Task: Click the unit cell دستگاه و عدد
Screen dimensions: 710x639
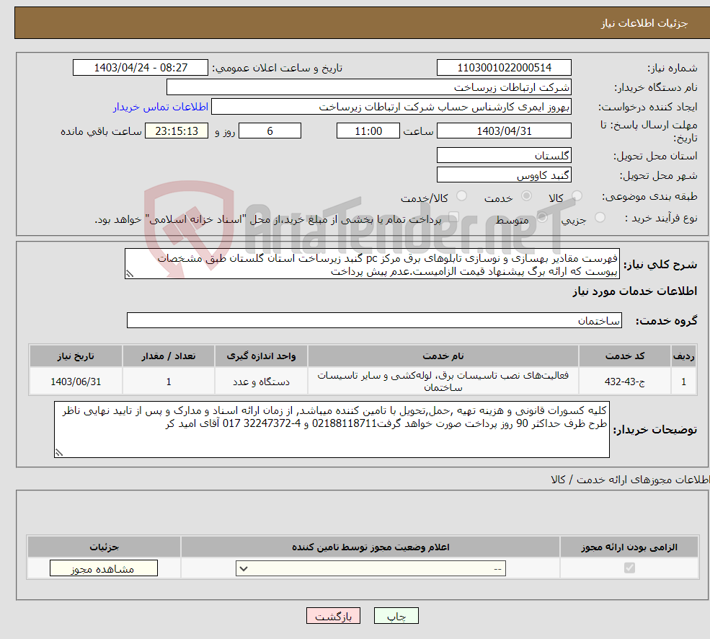Action: click(261, 382)
